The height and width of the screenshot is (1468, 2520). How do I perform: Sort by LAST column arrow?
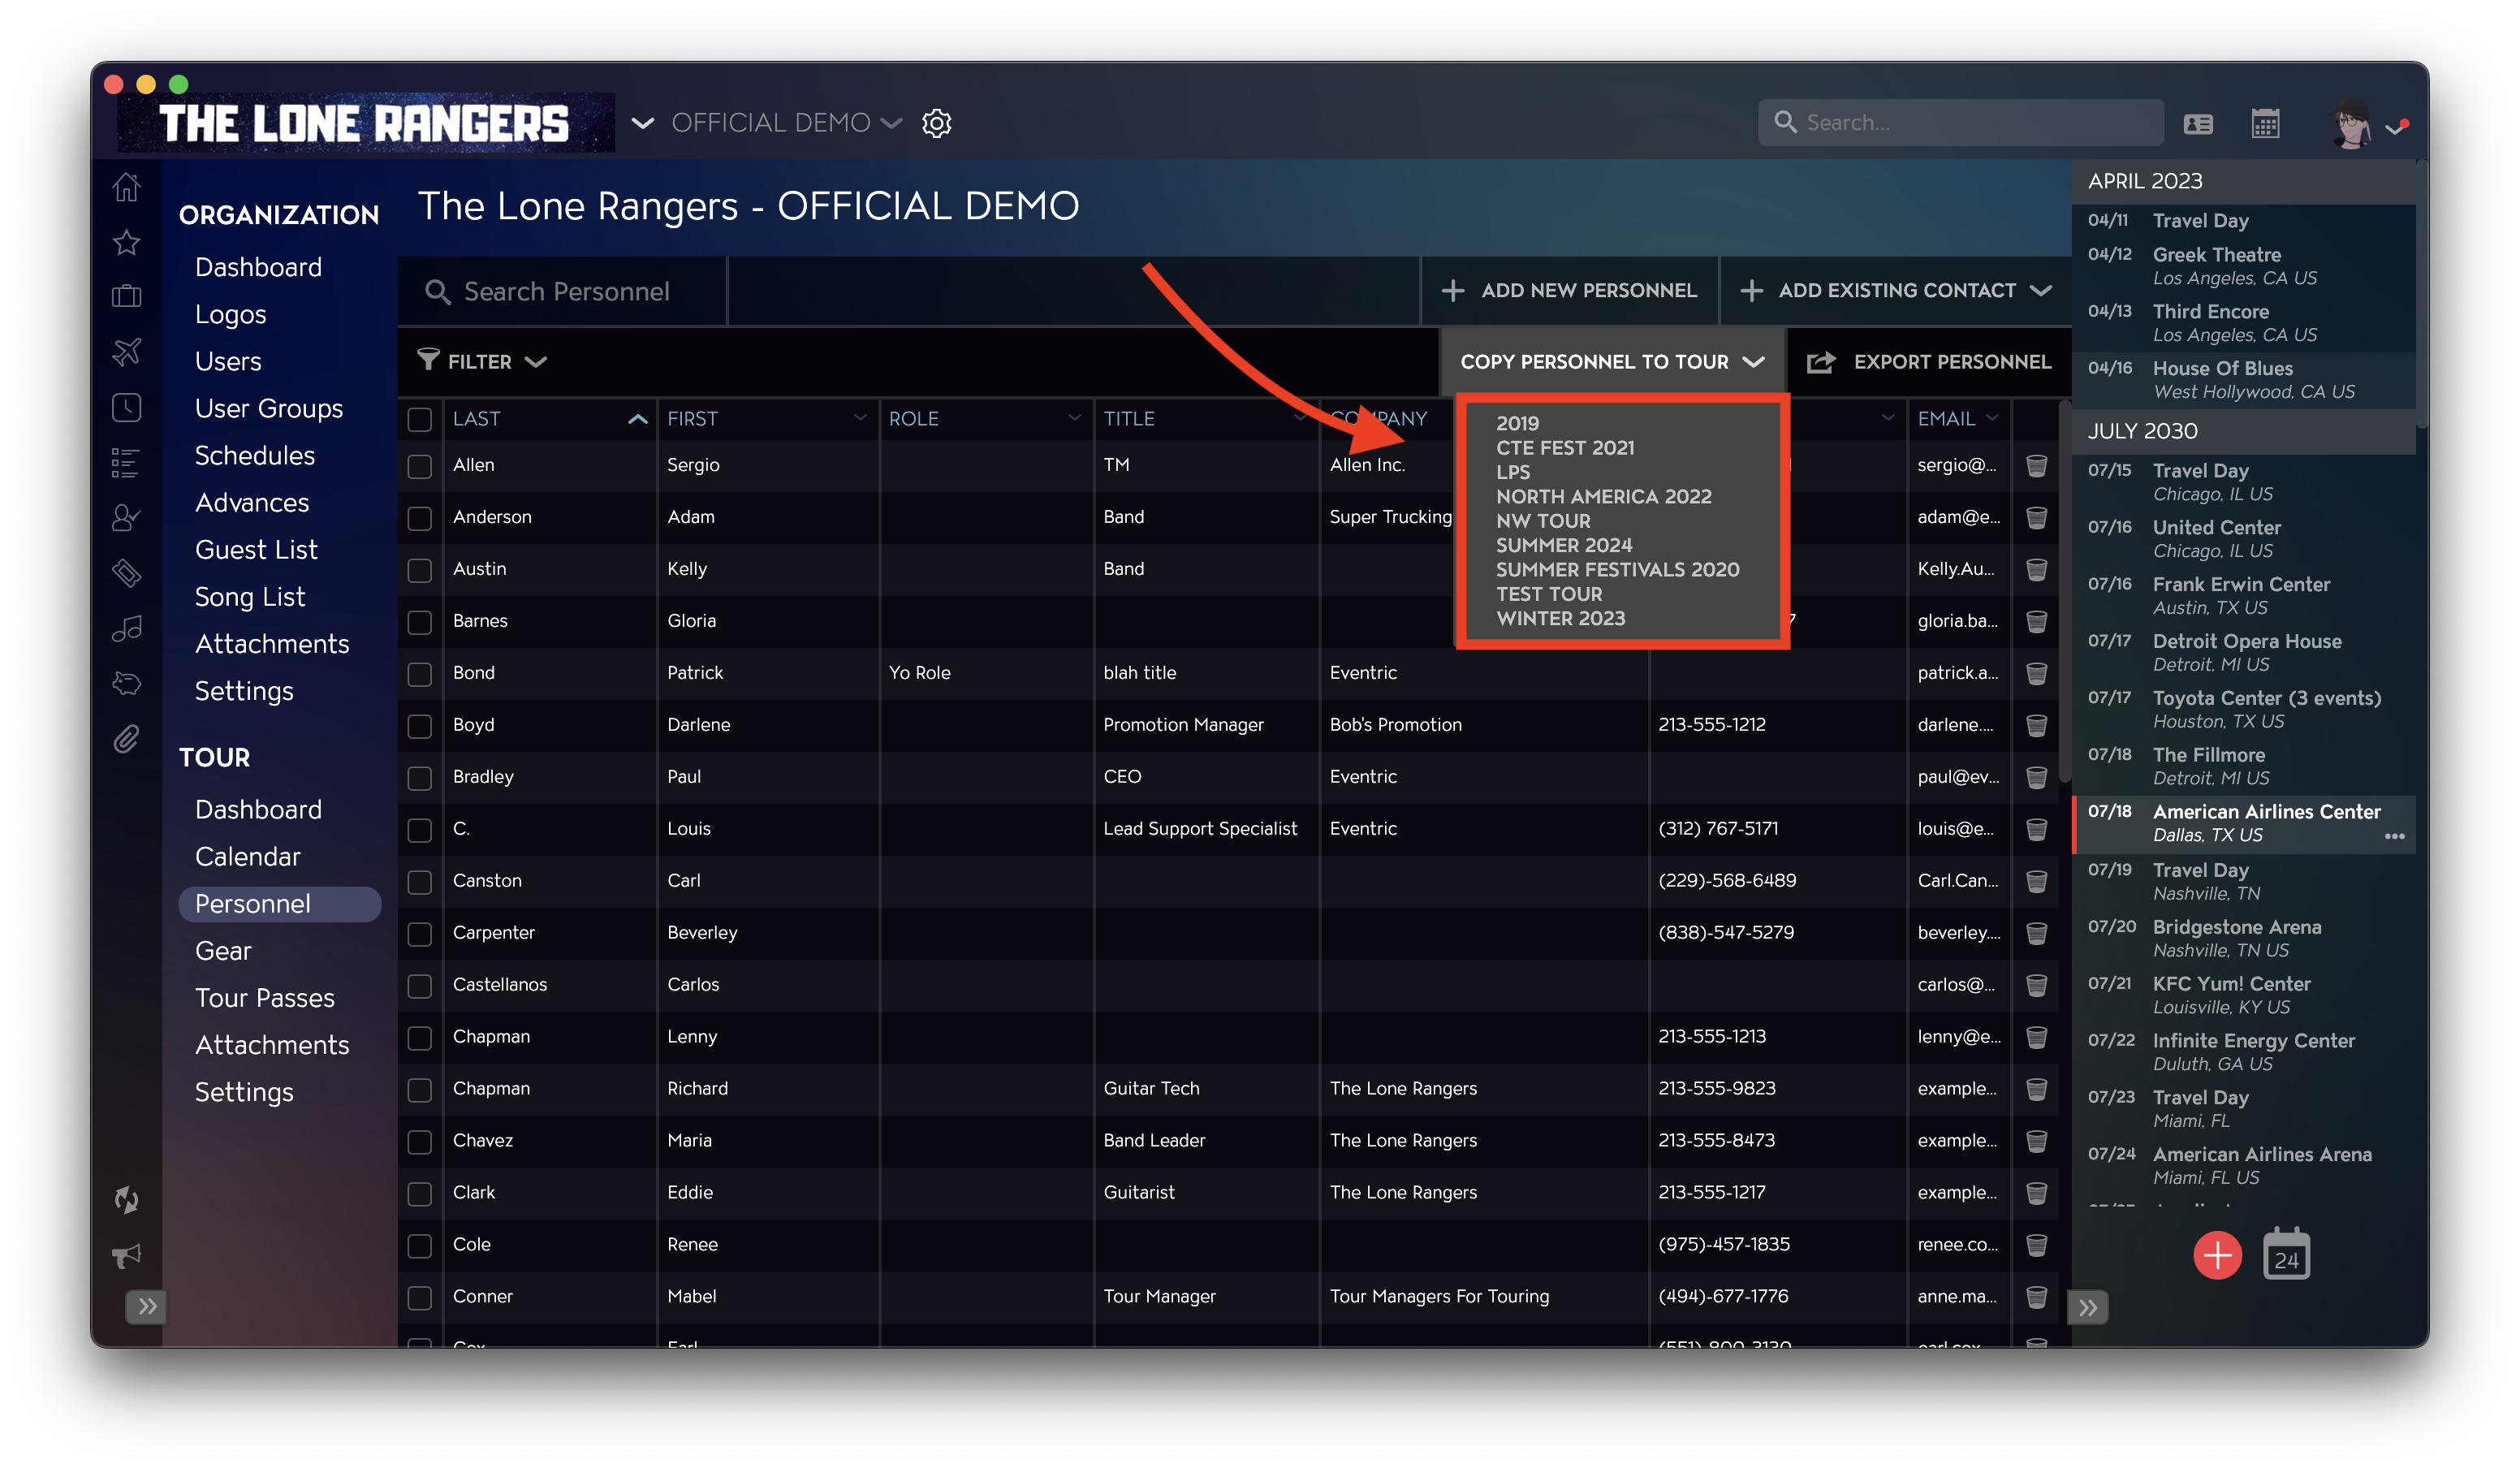pos(637,419)
